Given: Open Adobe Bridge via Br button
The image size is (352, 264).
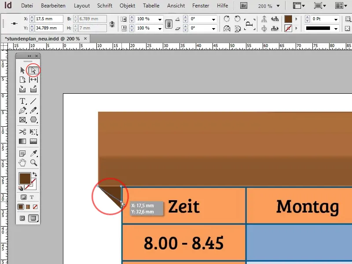Looking at the screenshot, I should [x=243, y=6].
